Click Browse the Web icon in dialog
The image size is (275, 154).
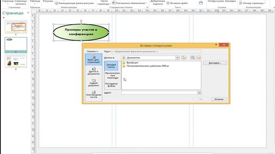[192, 57]
